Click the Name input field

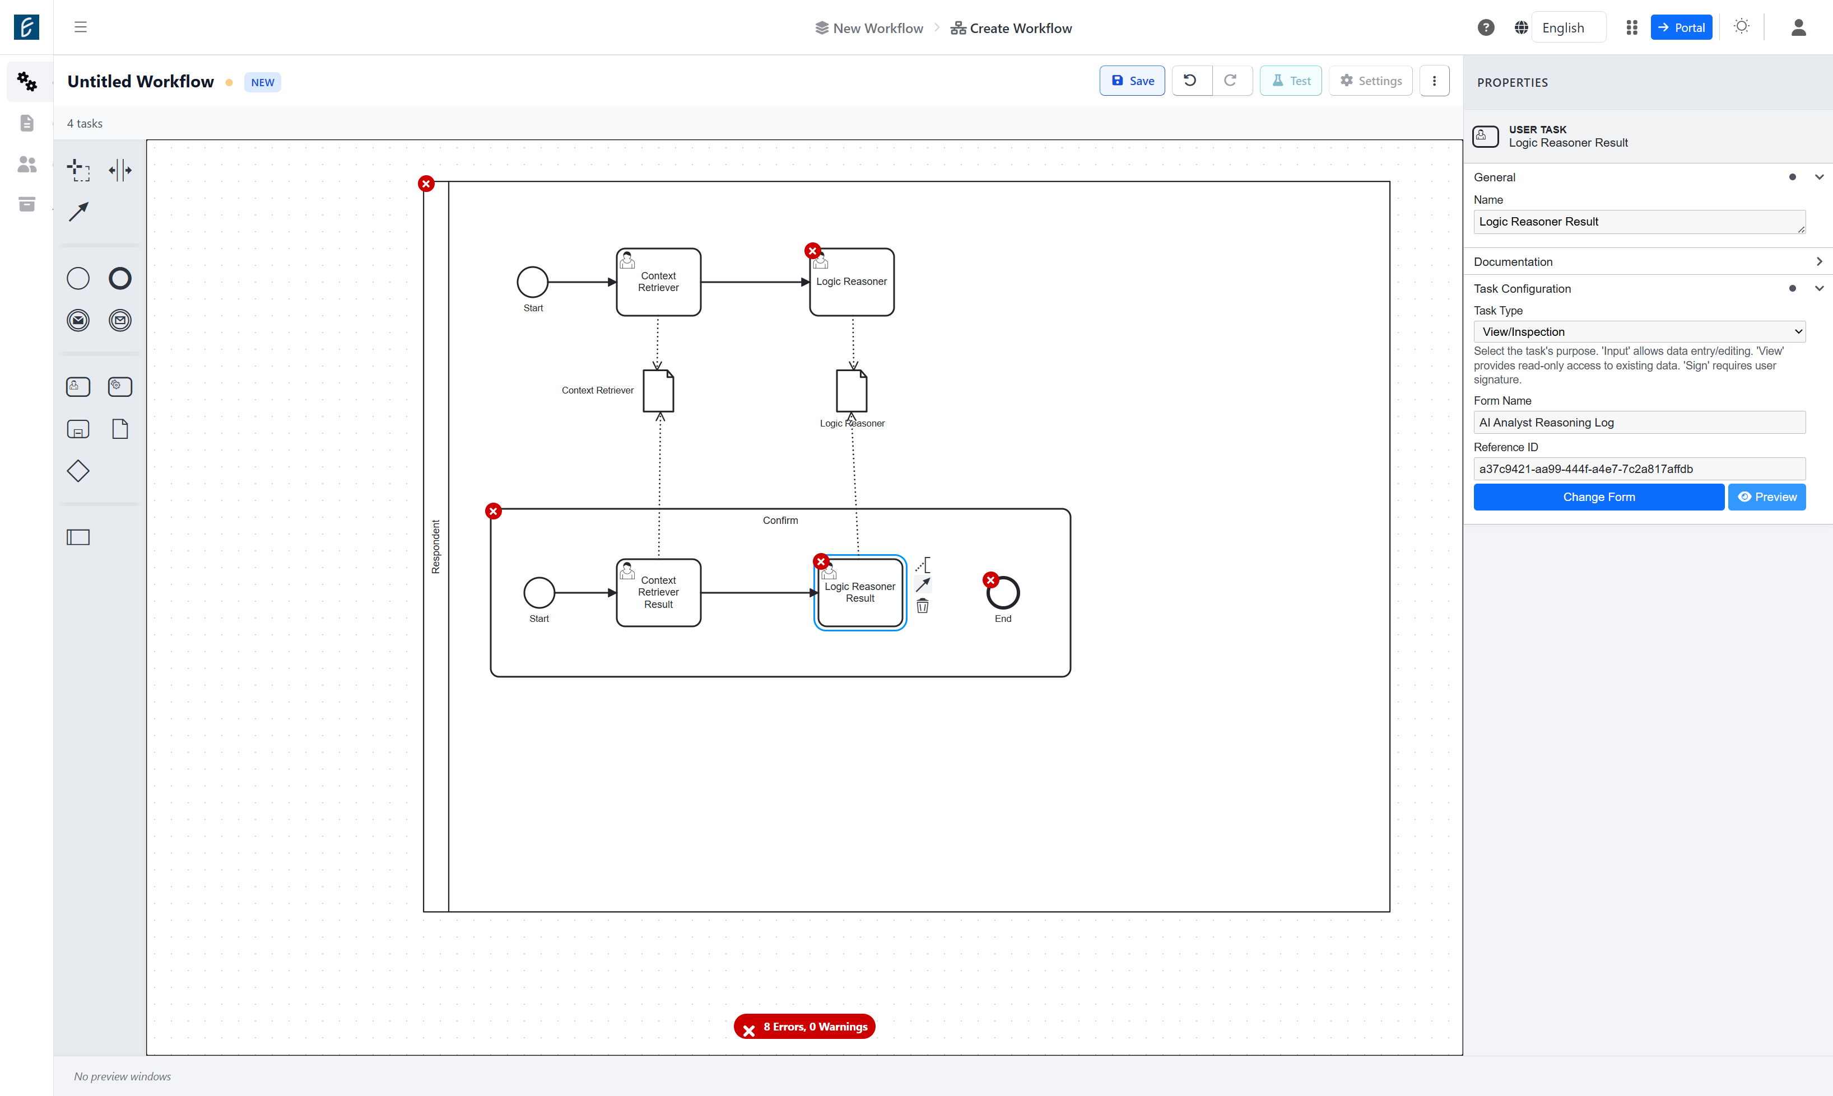[x=1639, y=222]
